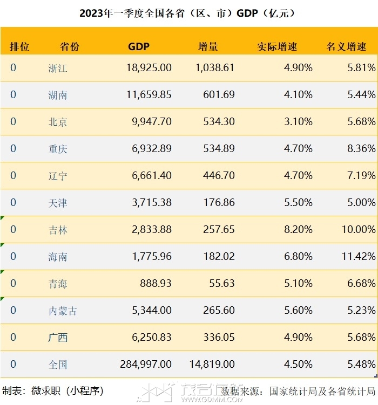Select 海南 nominal growth 11.42% cell
The width and height of the screenshot is (378, 405).
tap(359, 256)
